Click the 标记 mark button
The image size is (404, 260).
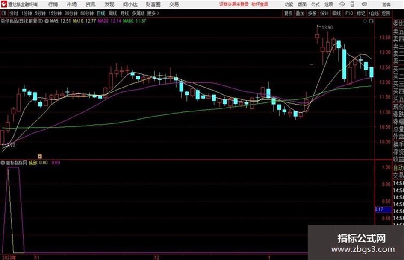click(x=361, y=13)
